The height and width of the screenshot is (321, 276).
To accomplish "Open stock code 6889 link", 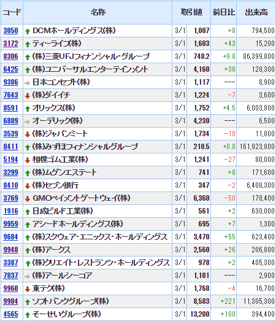I will click(10, 121).
